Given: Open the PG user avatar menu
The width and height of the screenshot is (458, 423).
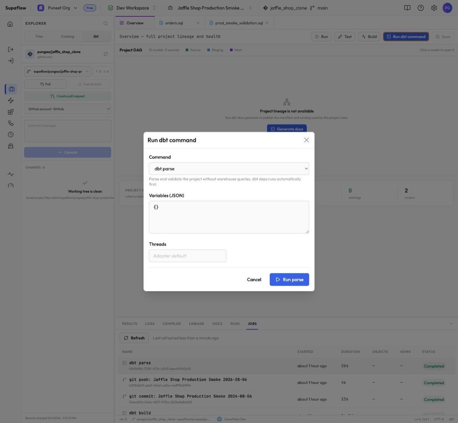Looking at the screenshot, I should click(x=447, y=8).
